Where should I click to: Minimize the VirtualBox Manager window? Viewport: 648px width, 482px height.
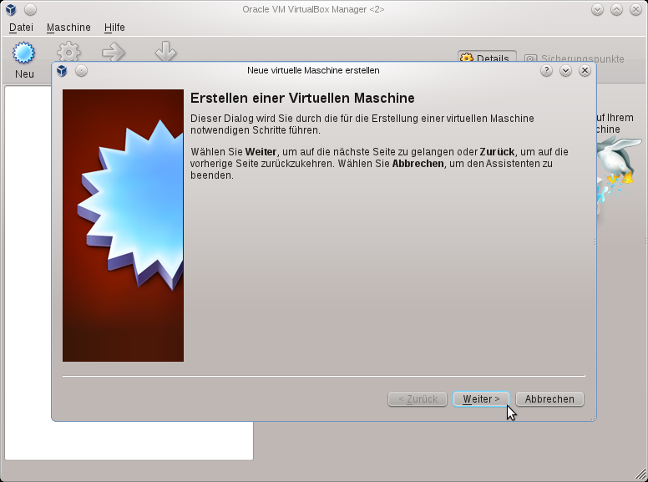(597, 9)
